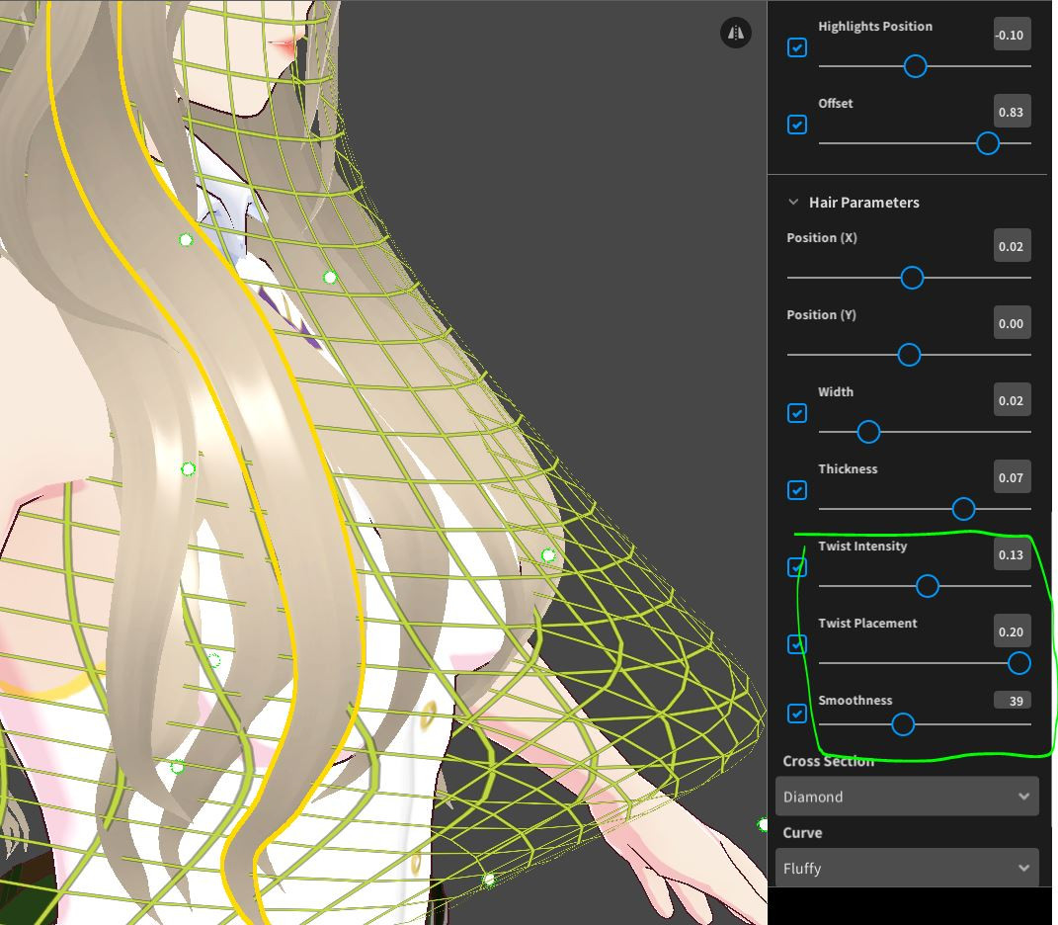Open the Cross Section Diamond dropdown
Viewport: 1058px width, 925px height.
coord(907,797)
